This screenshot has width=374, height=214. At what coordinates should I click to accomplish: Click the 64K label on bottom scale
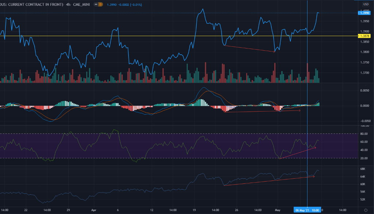(x=364, y=176)
